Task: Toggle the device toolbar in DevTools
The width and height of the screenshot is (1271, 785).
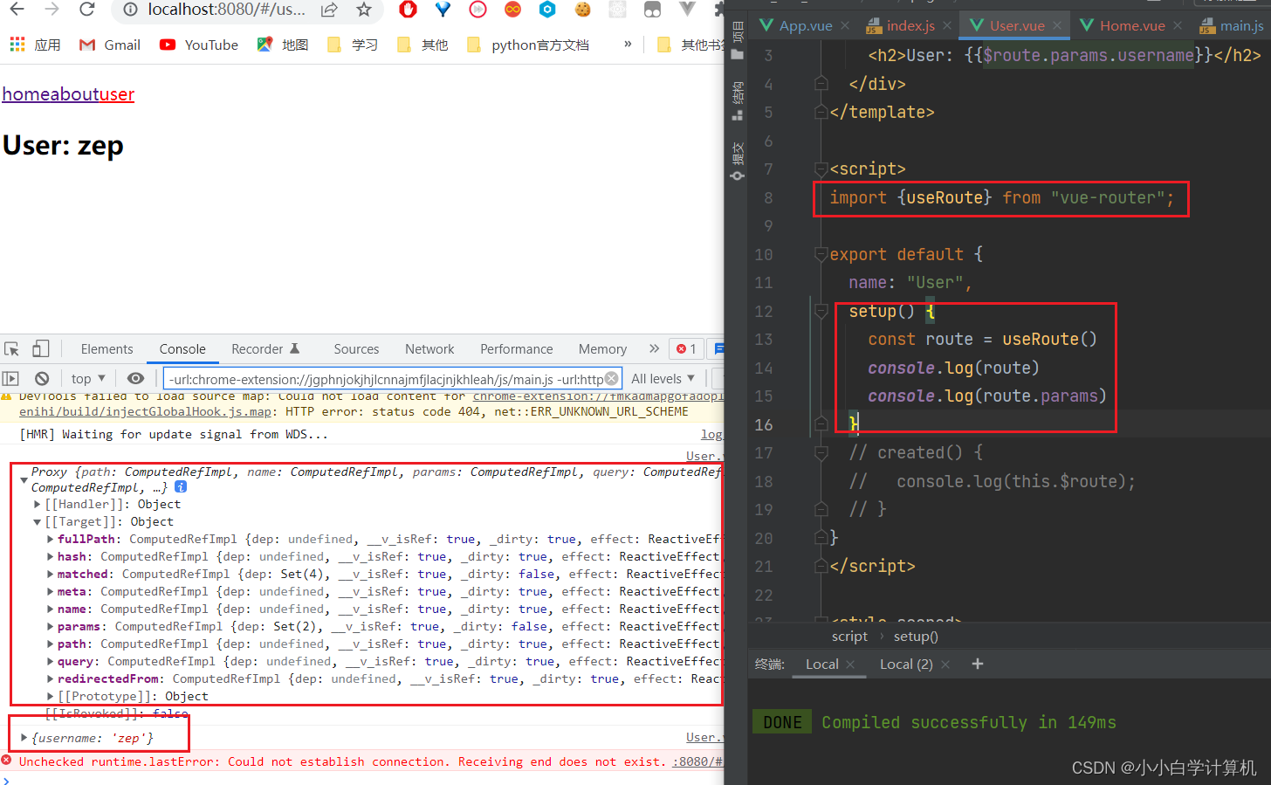Action: point(40,348)
